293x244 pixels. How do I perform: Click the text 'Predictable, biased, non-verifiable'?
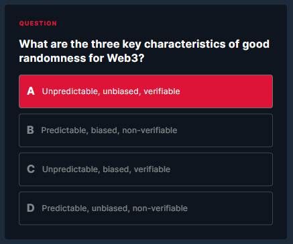109,130
